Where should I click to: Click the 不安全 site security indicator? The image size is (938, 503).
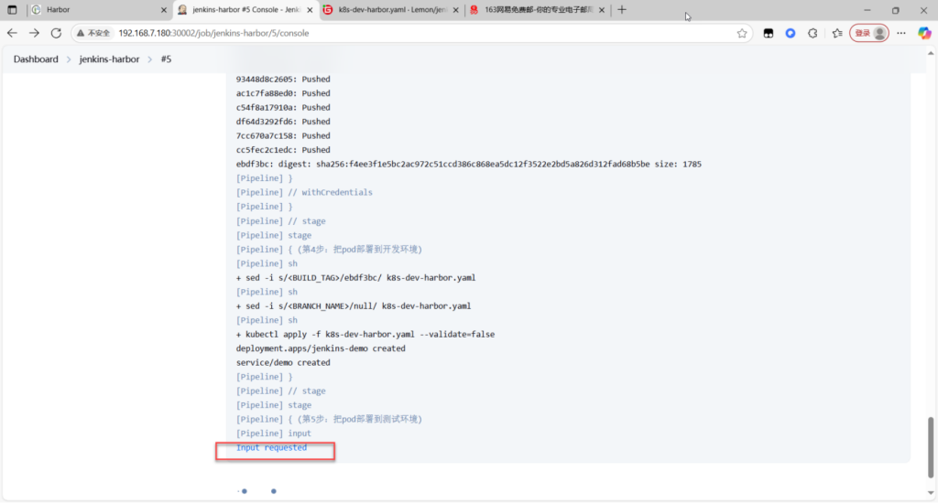[93, 33]
